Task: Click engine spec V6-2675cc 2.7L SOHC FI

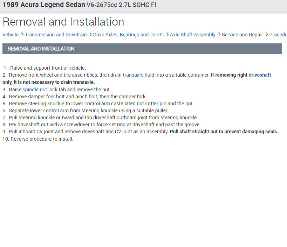Action: pos(121,5)
